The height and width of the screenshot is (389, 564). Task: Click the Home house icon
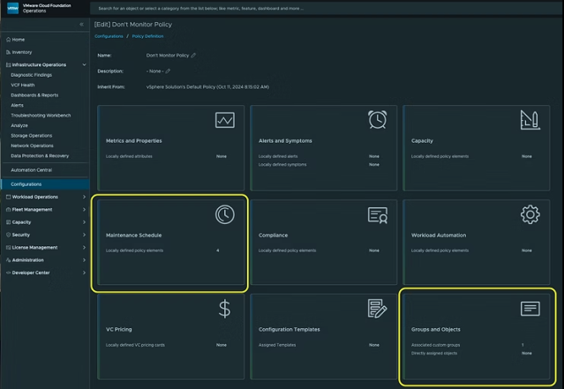pyautogui.click(x=8, y=40)
